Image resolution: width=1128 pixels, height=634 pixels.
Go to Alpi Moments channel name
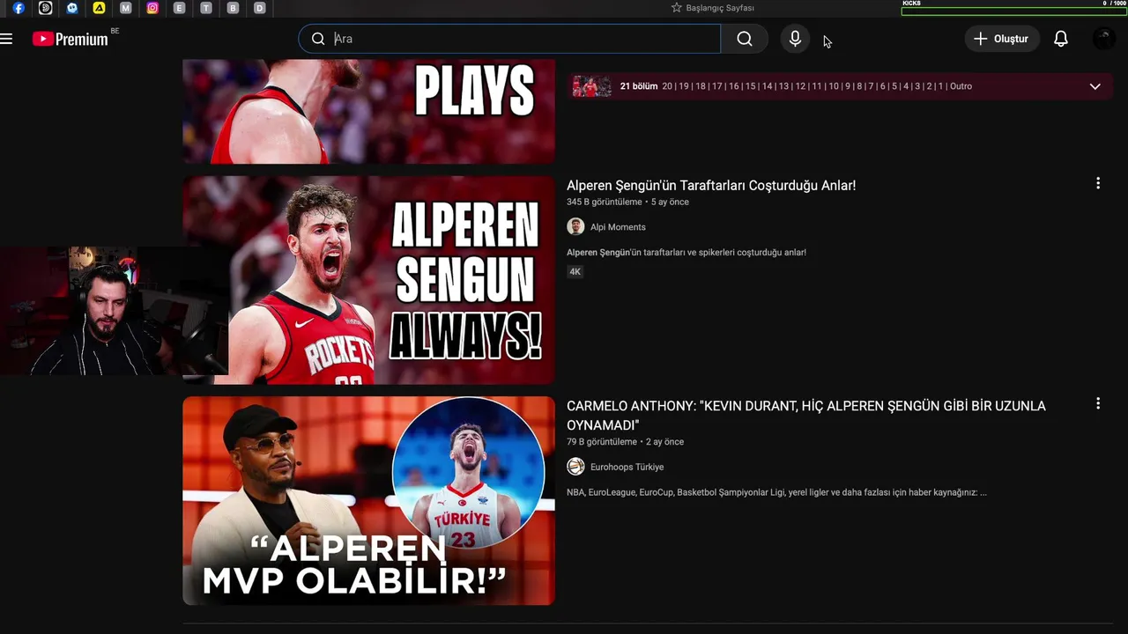(x=618, y=227)
